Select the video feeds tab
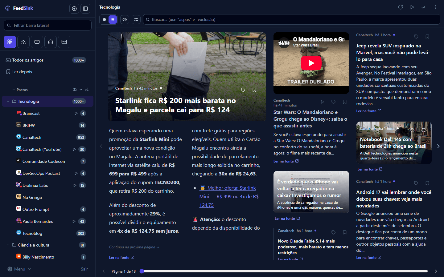 click(x=37, y=42)
